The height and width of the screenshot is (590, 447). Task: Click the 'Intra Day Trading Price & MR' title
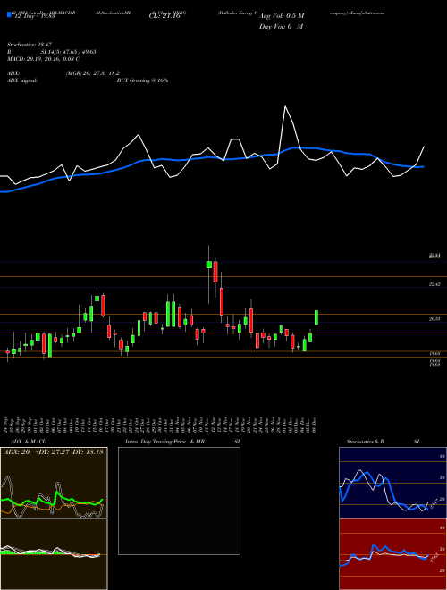click(164, 442)
